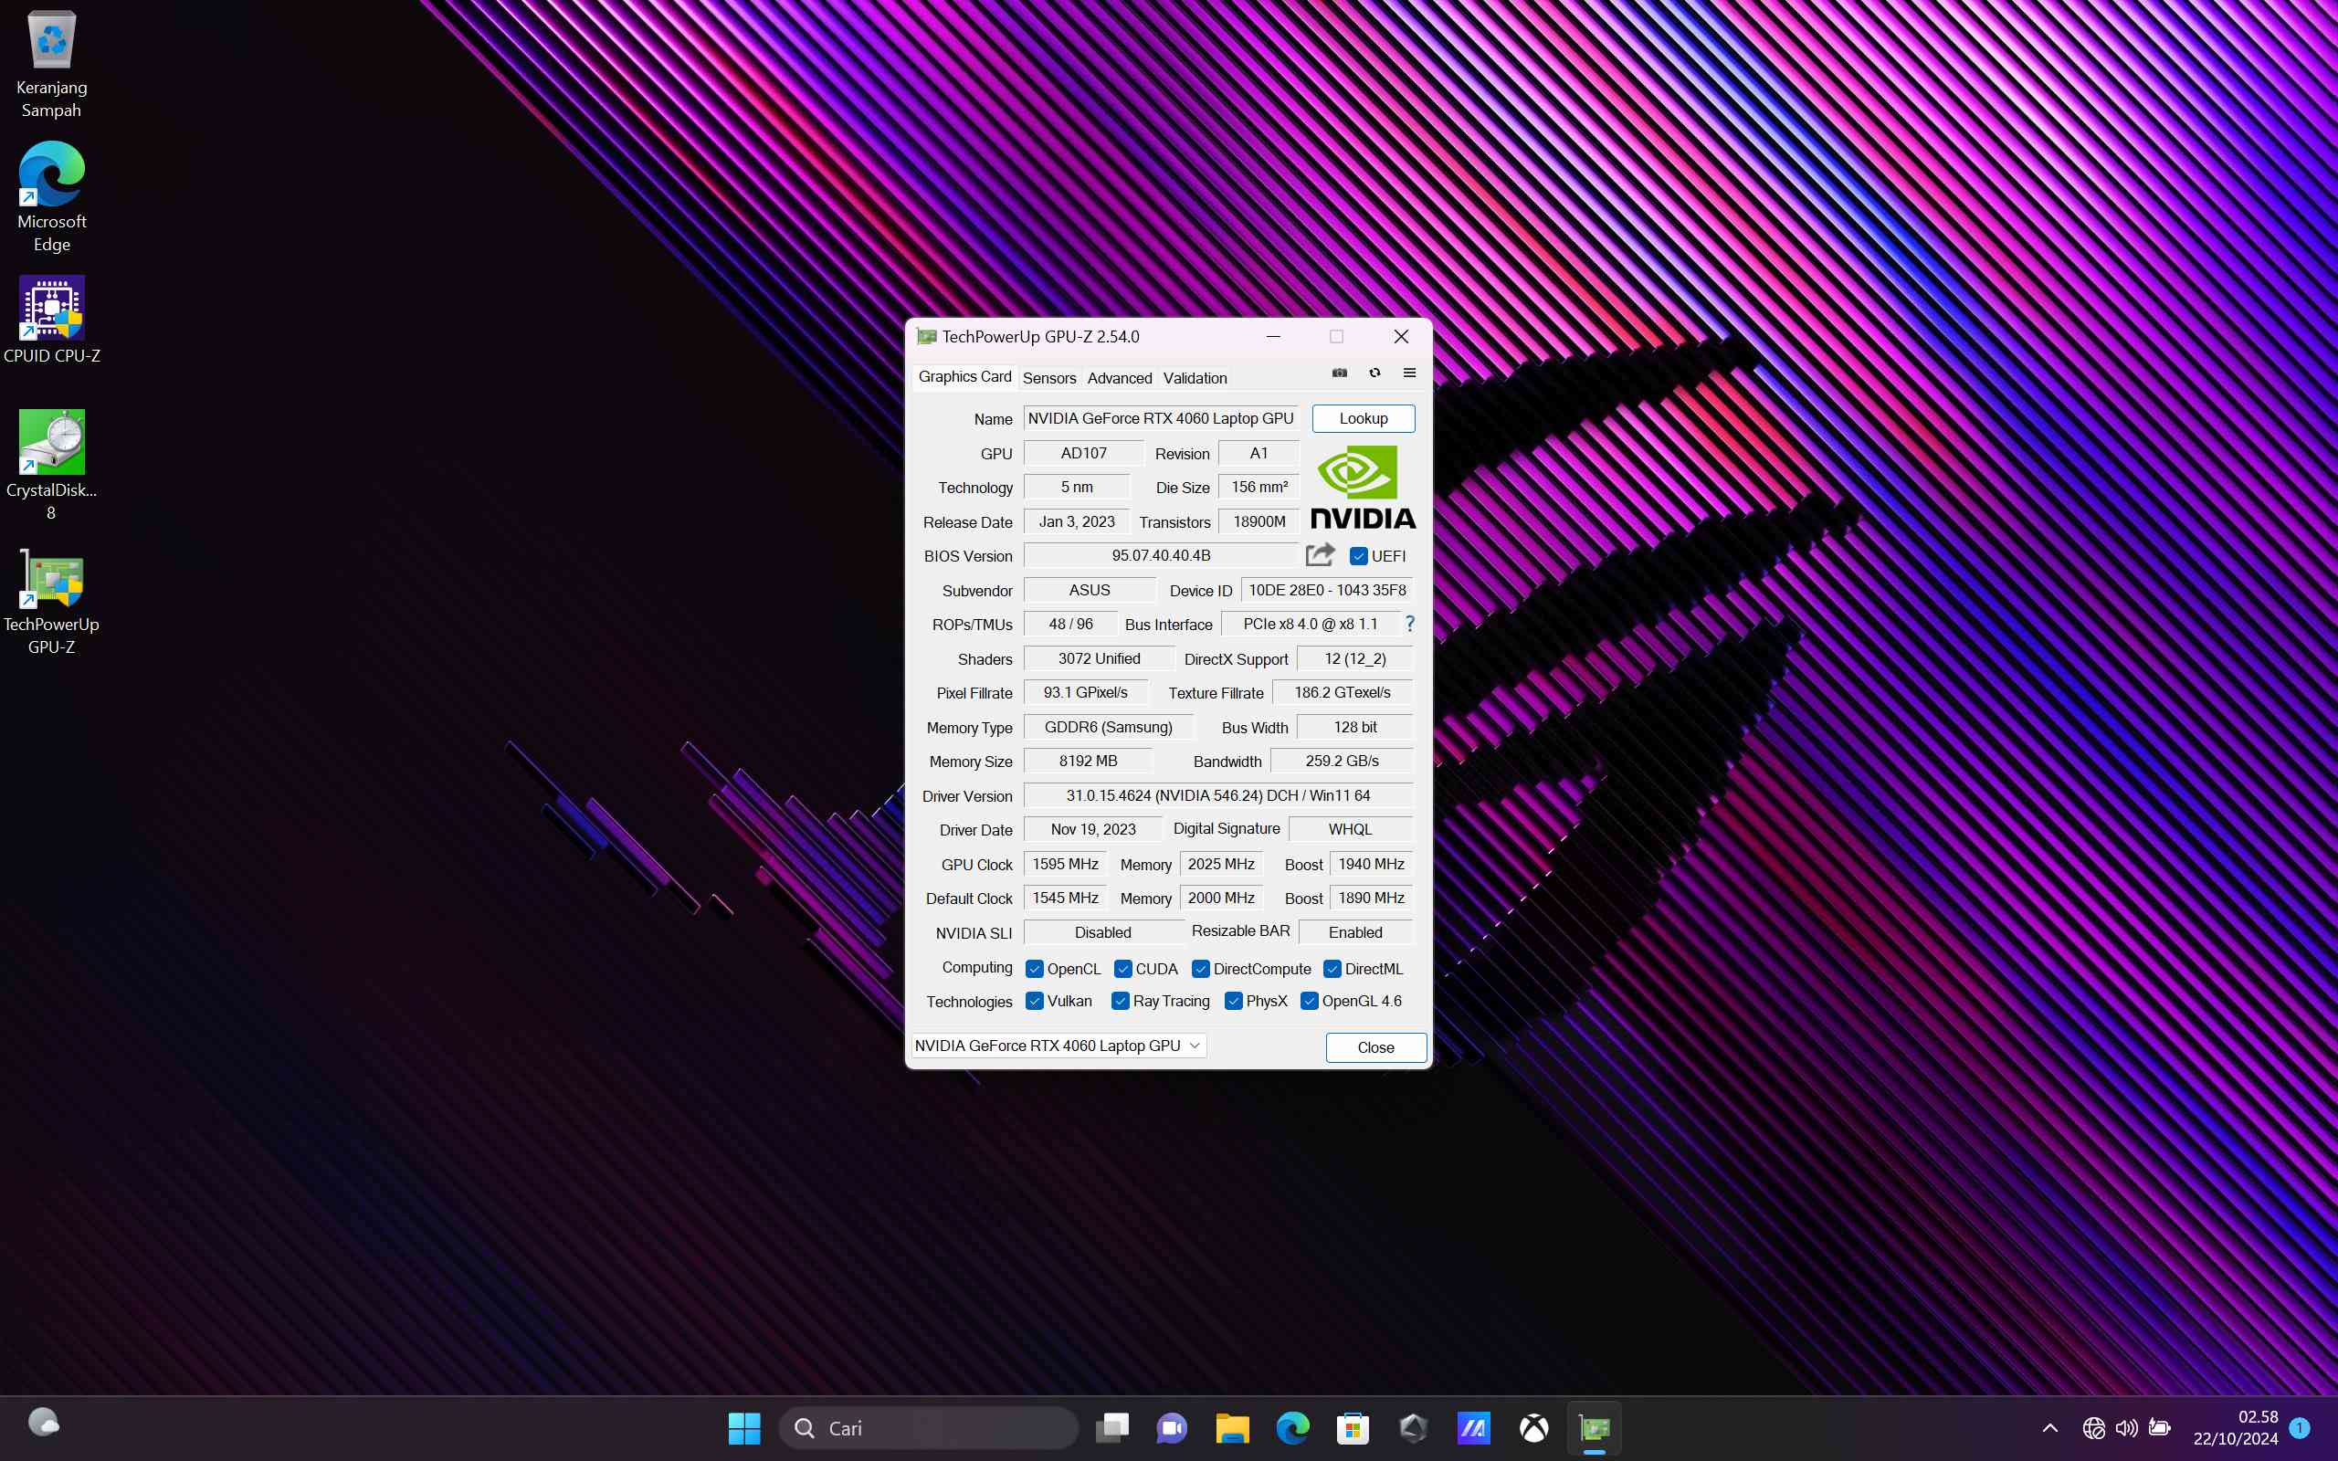Click the Bus Interface question mark
The width and height of the screenshot is (2338, 1461).
pos(1409,625)
